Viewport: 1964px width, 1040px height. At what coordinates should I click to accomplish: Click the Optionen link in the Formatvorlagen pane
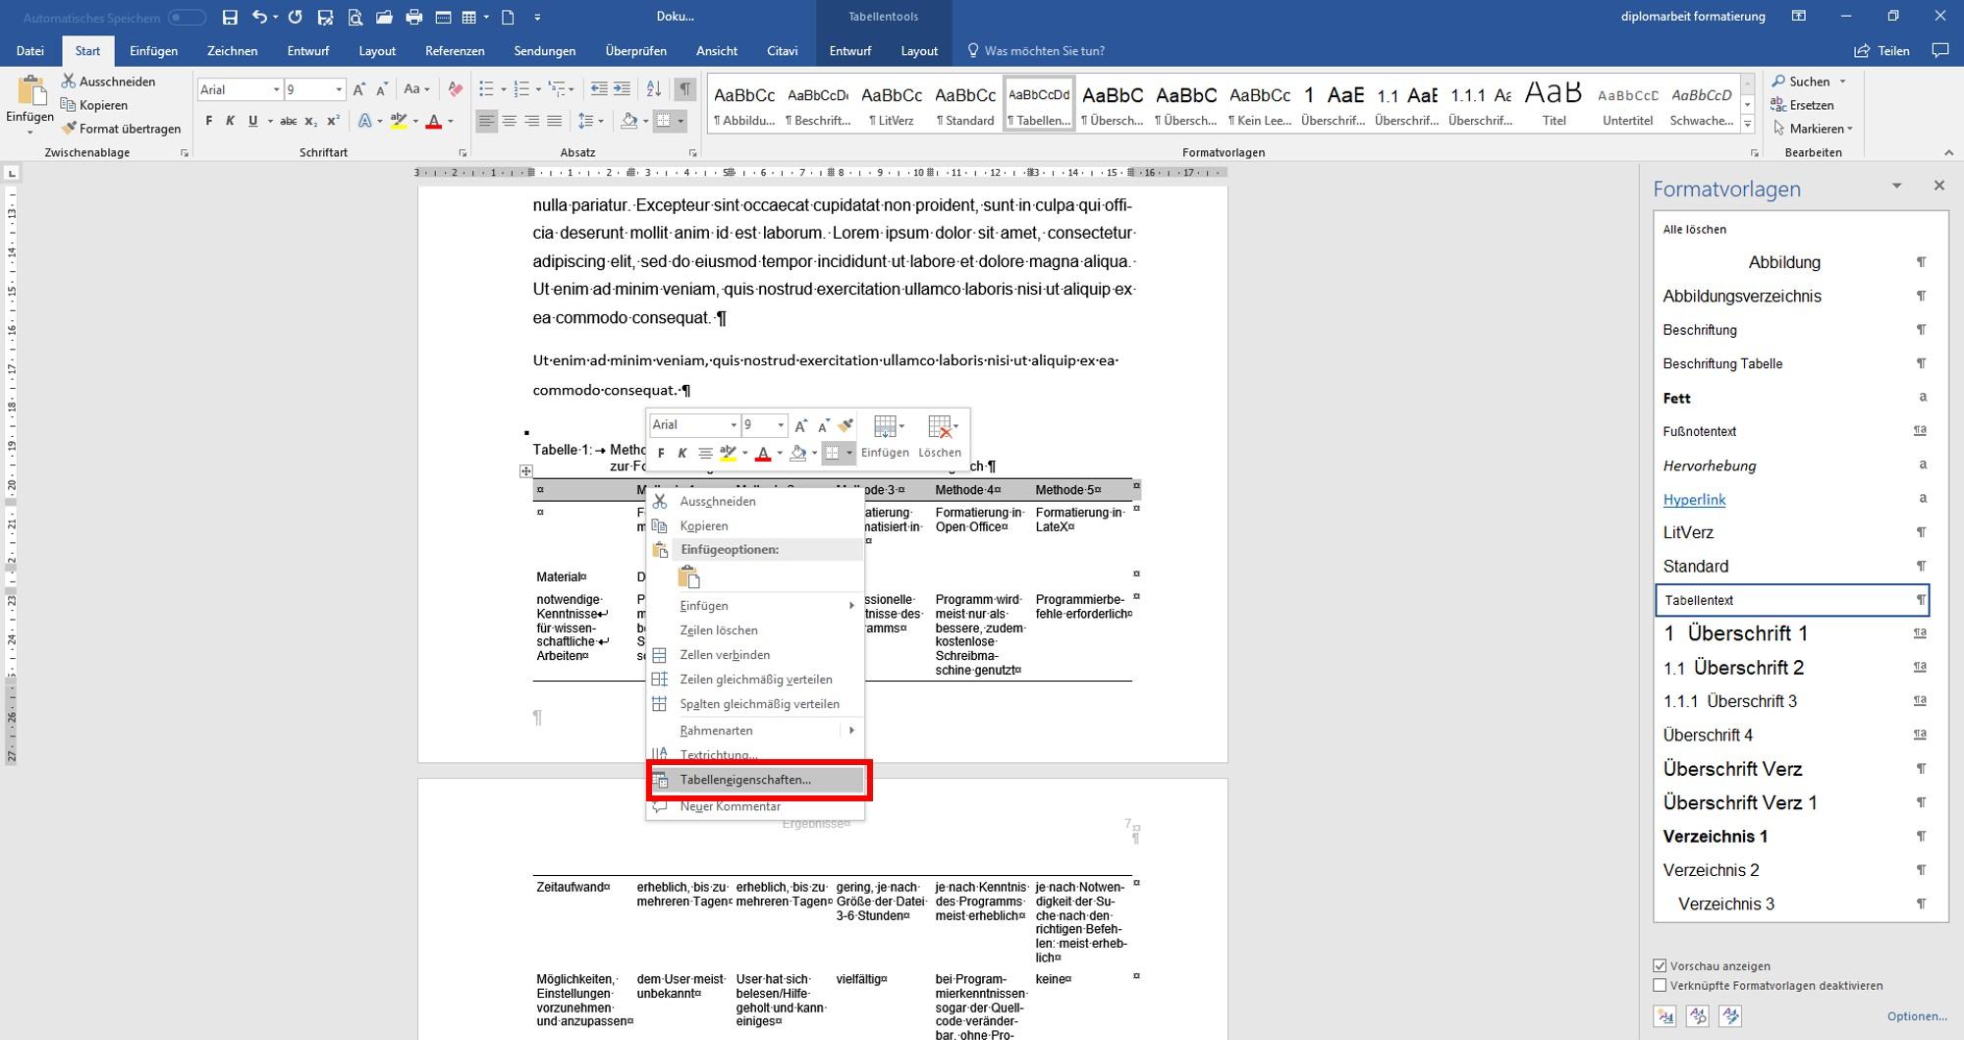point(1917,1015)
